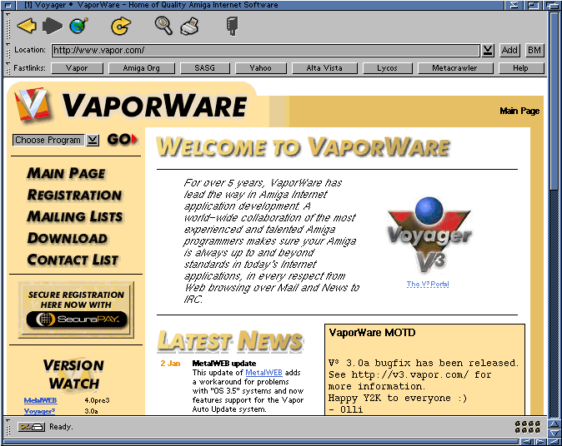Click the horizontal scroll right arrow
This screenshot has height=446, width=562.
point(539,442)
